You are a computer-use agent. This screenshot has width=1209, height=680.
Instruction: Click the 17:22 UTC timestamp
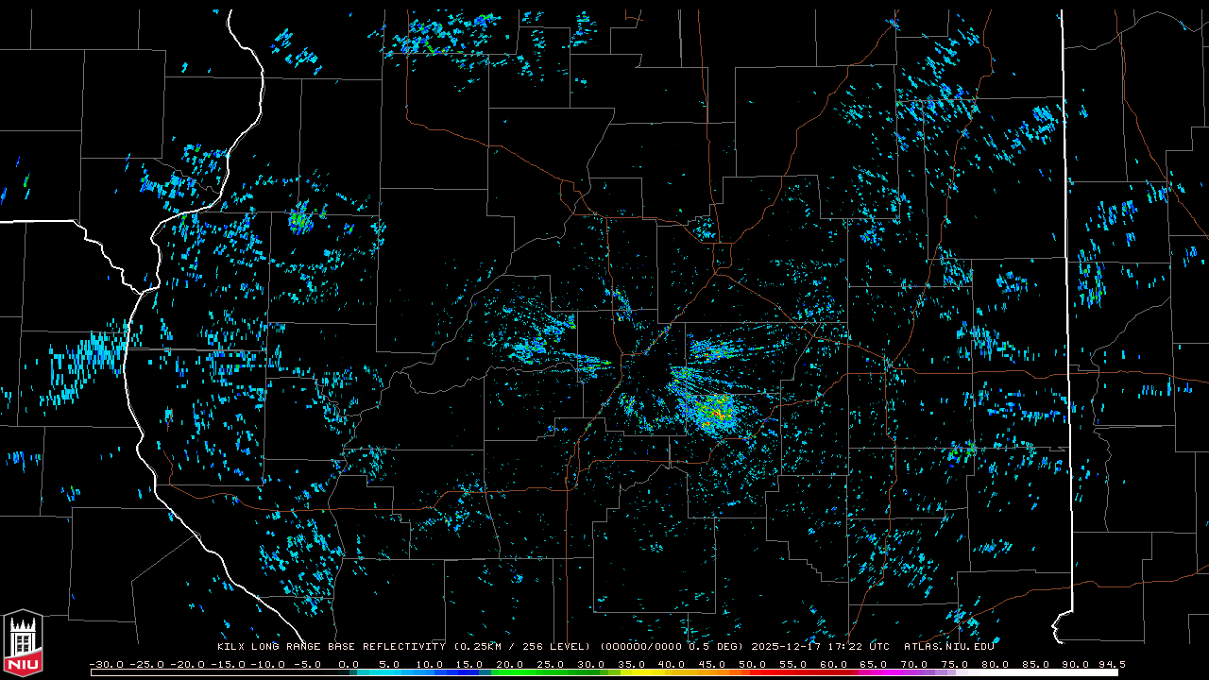(x=865, y=647)
